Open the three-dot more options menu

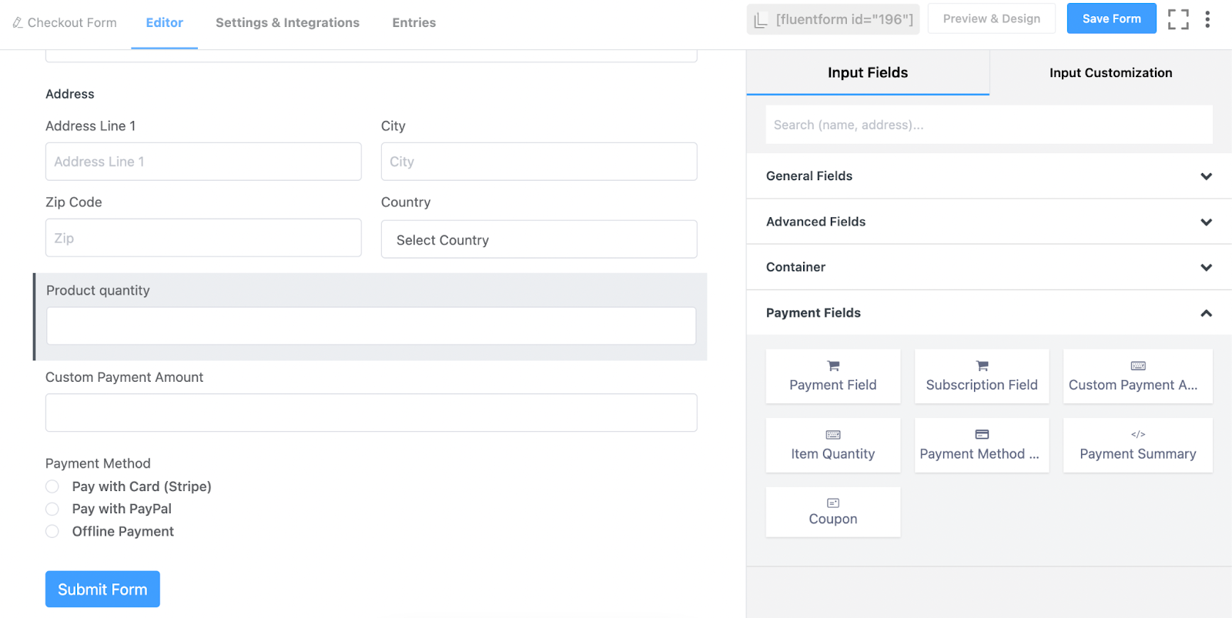coord(1207,19)
